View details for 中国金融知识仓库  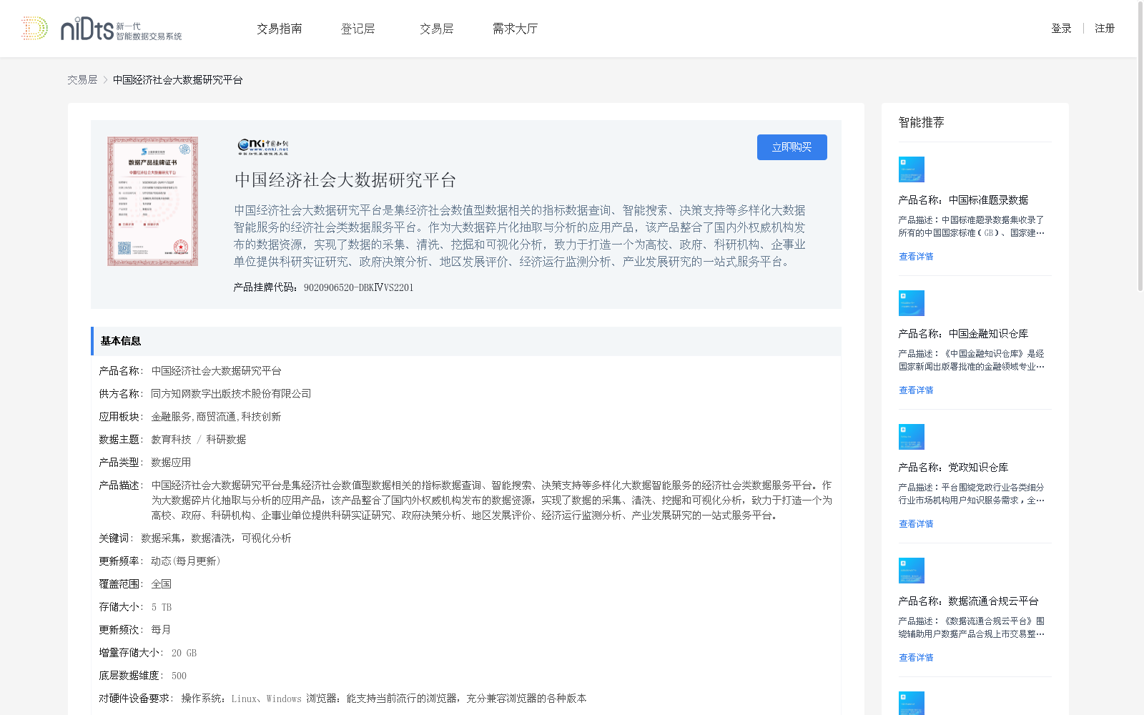coord(916,390)
